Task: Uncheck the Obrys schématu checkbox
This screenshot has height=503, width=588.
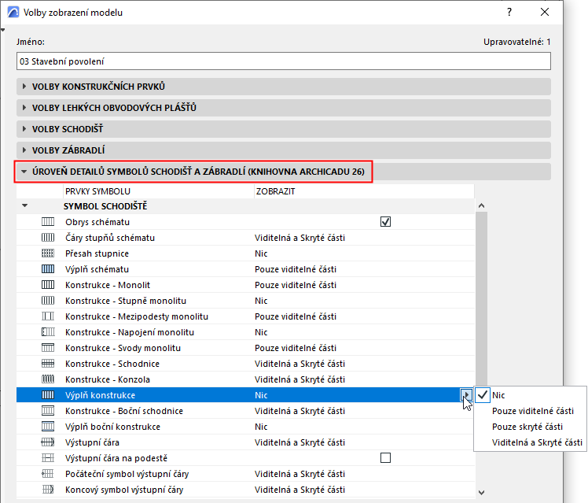Action: tap(385, 222)
